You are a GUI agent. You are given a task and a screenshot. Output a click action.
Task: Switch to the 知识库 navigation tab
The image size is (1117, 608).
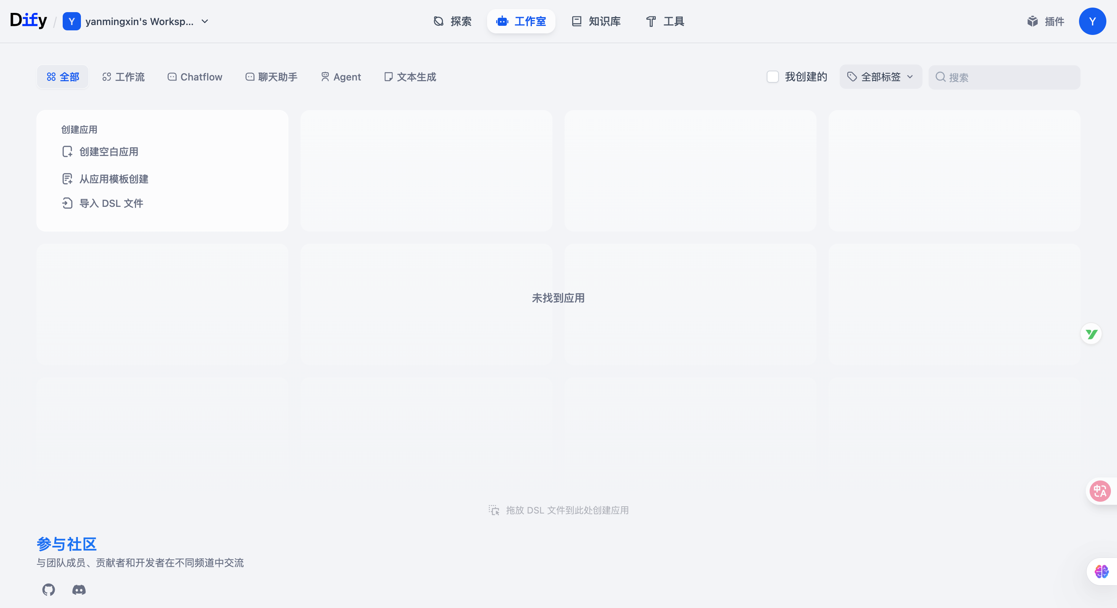[x=596, y=21]
